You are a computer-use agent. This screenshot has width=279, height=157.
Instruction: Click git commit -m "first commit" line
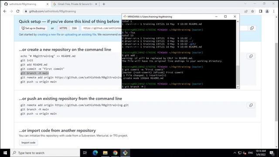(42, 69)
